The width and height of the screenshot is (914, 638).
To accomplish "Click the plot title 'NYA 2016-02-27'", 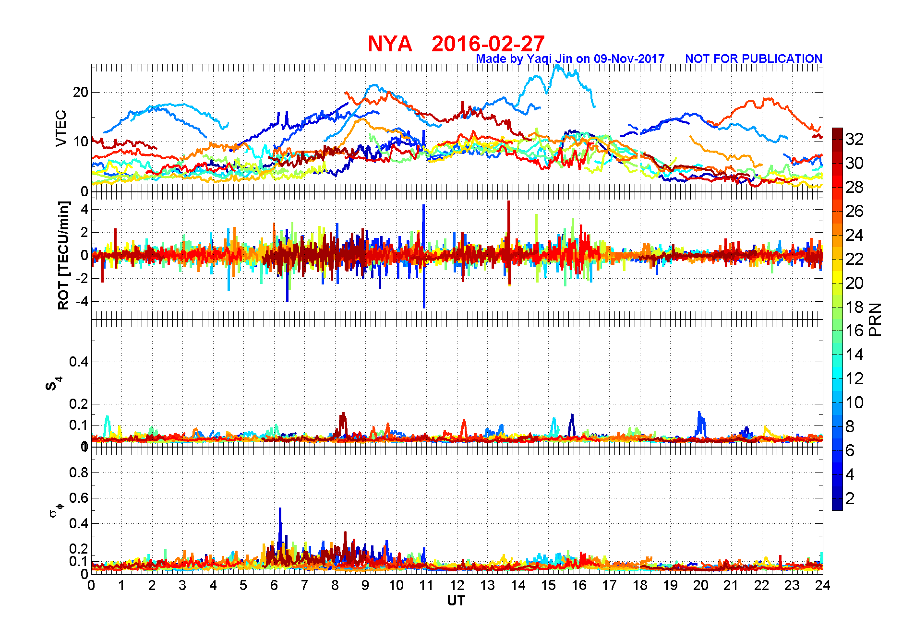I will tap(456, 44).
